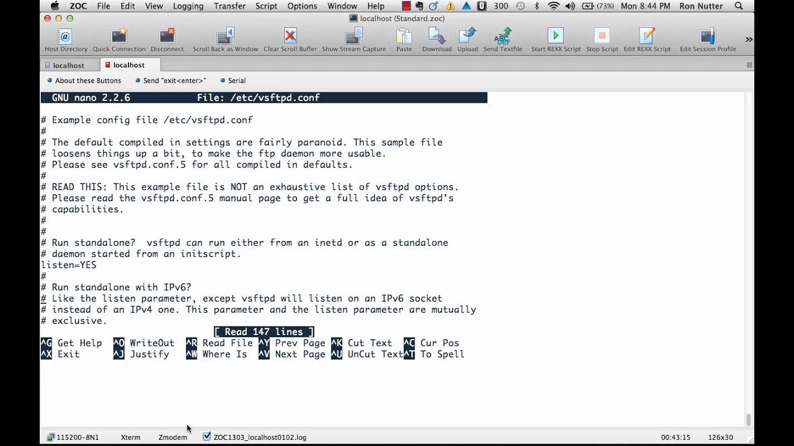
Task: Open Edit Session Profile
Action: [708, 40]
